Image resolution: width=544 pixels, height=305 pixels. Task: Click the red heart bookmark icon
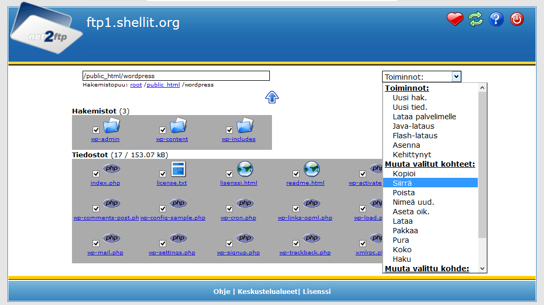(455, 19)
